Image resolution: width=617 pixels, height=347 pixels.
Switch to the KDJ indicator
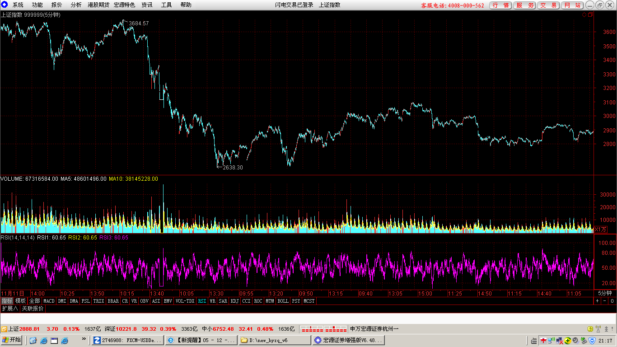pos(234,301)
